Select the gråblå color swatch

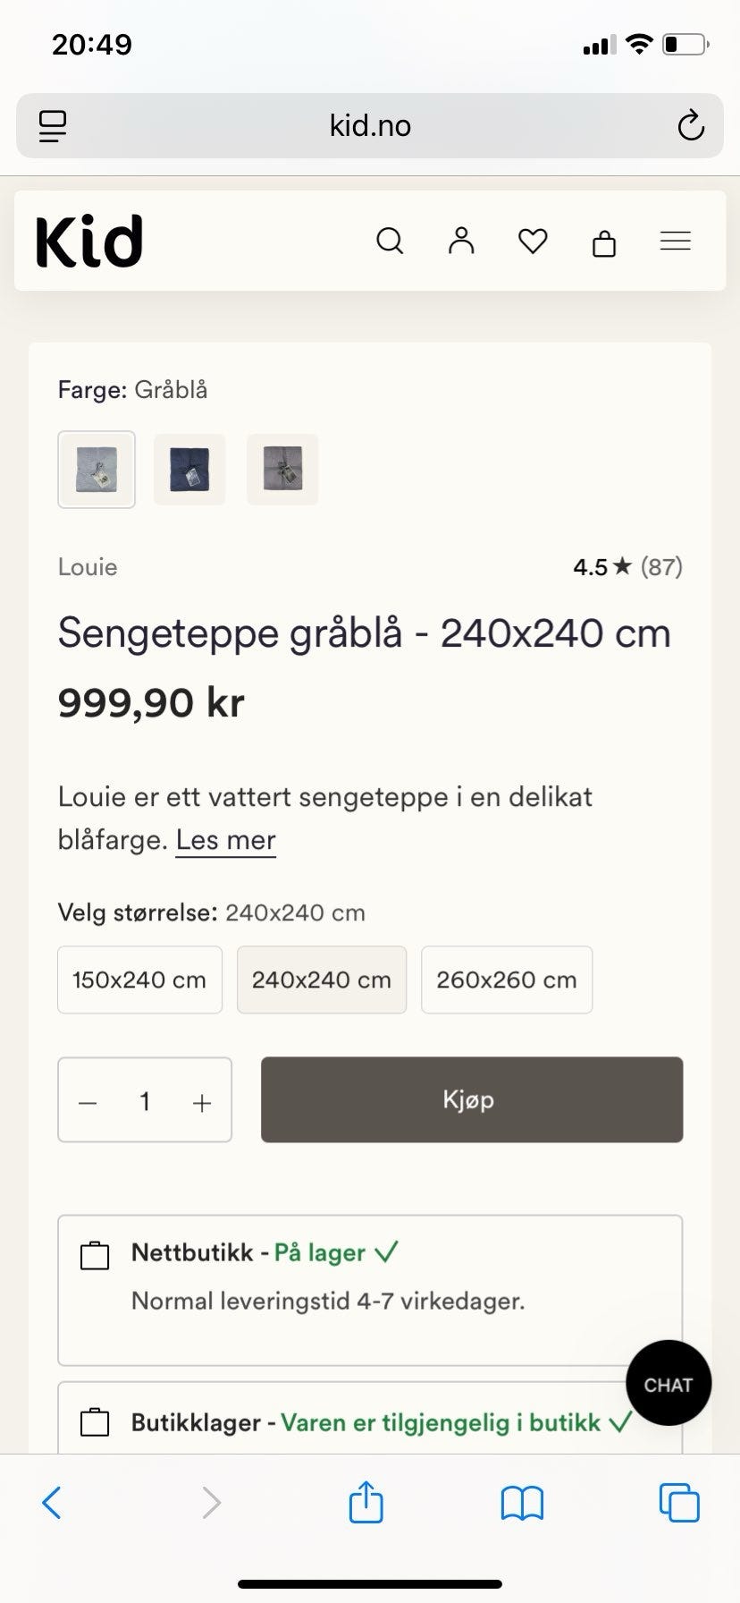coord(97,470)
